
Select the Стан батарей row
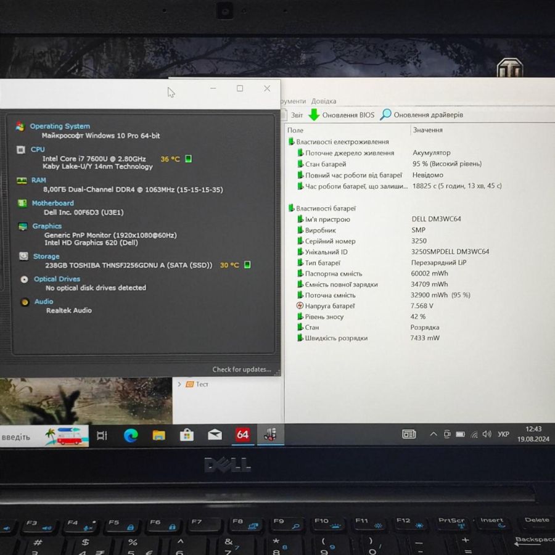389,164
